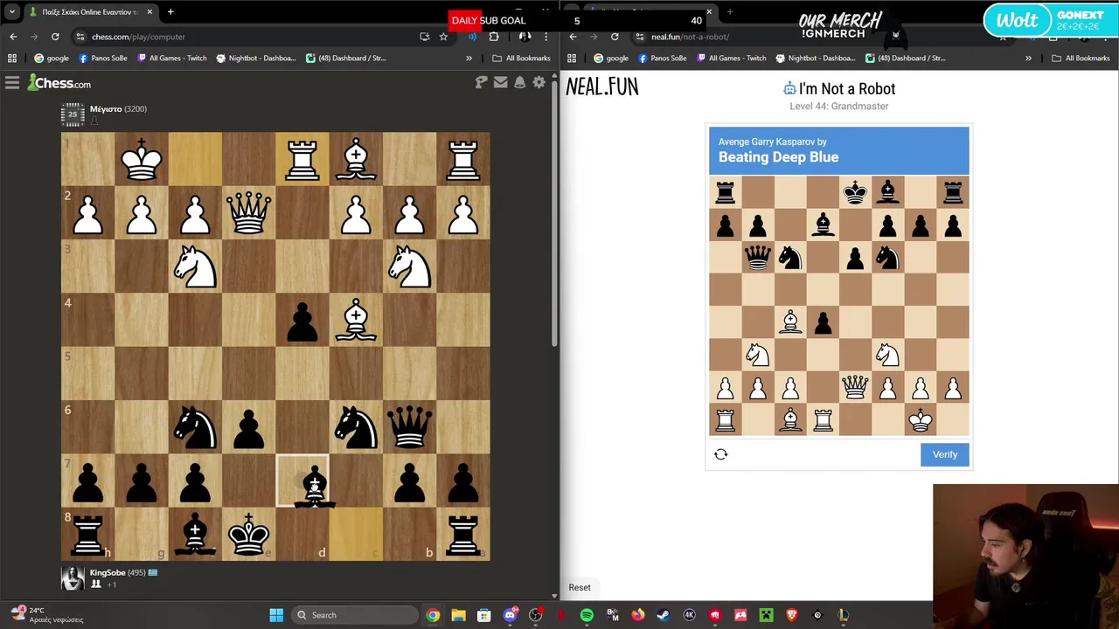Click the reset board circular arrow icon

[721, 454]
